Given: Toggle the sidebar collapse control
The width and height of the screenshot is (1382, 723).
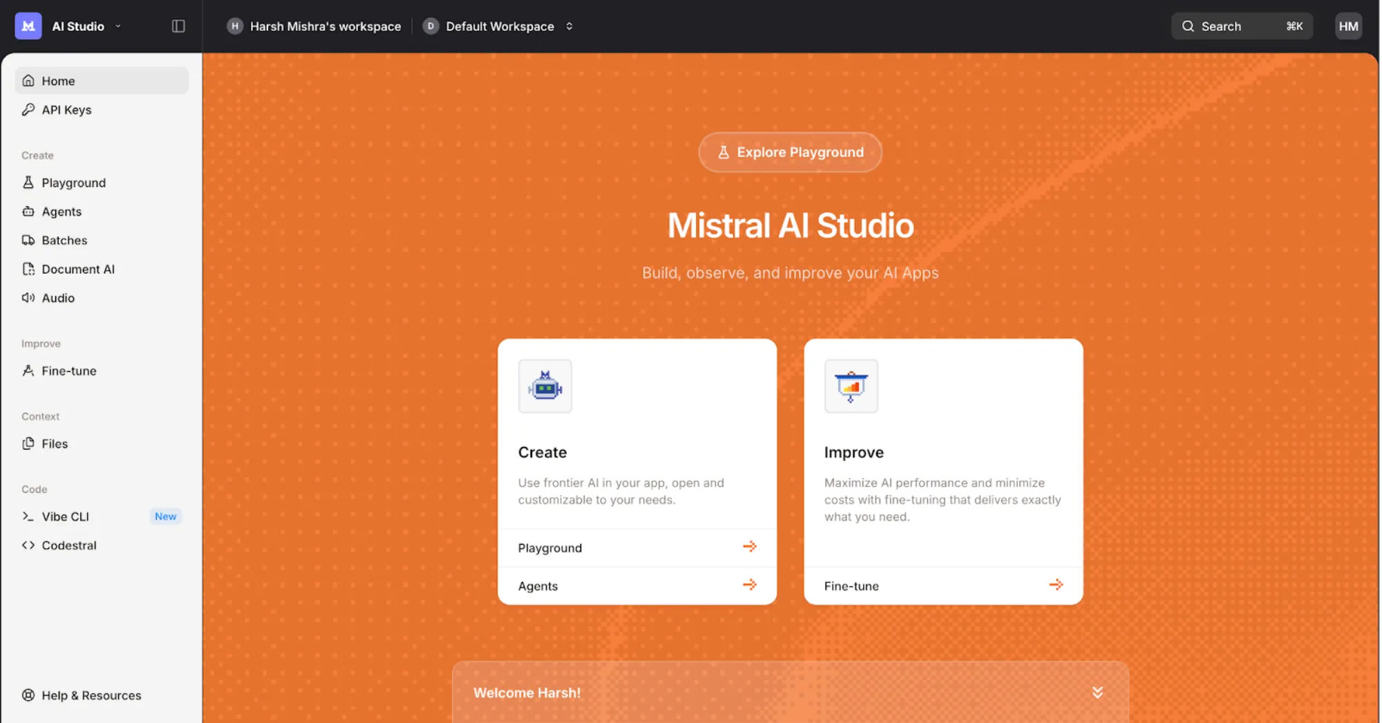Looking at the screenshot, I should (x=178, y=26).
